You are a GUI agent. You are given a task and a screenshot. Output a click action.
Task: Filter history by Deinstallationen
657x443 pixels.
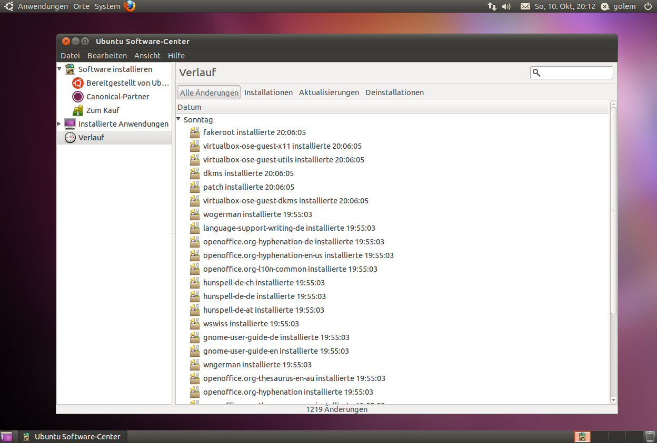pyautogui.click(x=395, y=92)
